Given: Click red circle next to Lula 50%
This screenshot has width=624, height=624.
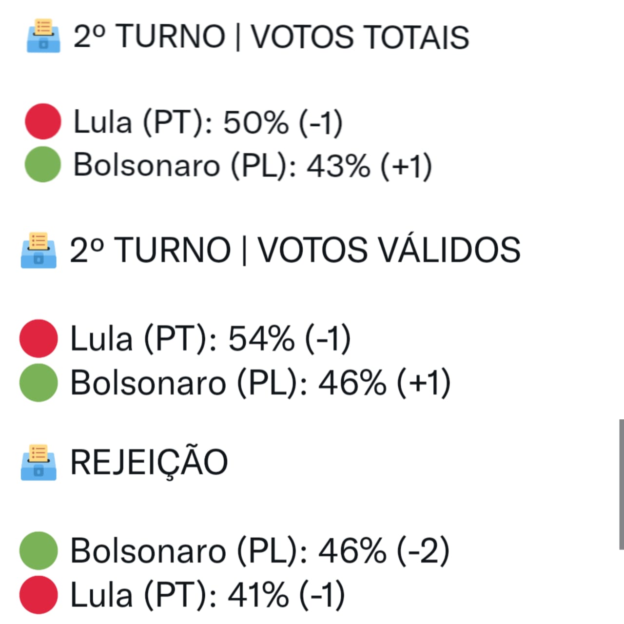Looking at the screenshot, I should click(43, 121).
